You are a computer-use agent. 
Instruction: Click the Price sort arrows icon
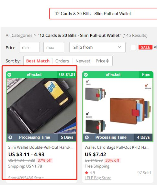[107, 61]
